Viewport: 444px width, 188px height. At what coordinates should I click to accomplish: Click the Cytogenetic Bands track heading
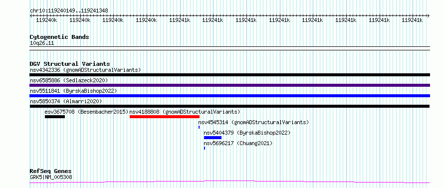tap(59, 37)
